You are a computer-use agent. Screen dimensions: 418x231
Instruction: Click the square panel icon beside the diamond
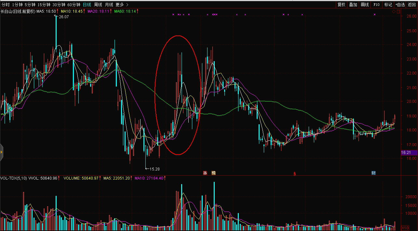(x=398, y=11)
